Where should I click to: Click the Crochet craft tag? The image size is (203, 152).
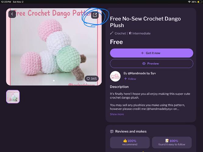[120, 33]
